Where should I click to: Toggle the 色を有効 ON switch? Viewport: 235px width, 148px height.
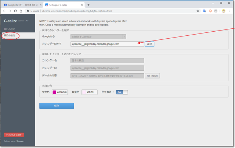point(122,92)
